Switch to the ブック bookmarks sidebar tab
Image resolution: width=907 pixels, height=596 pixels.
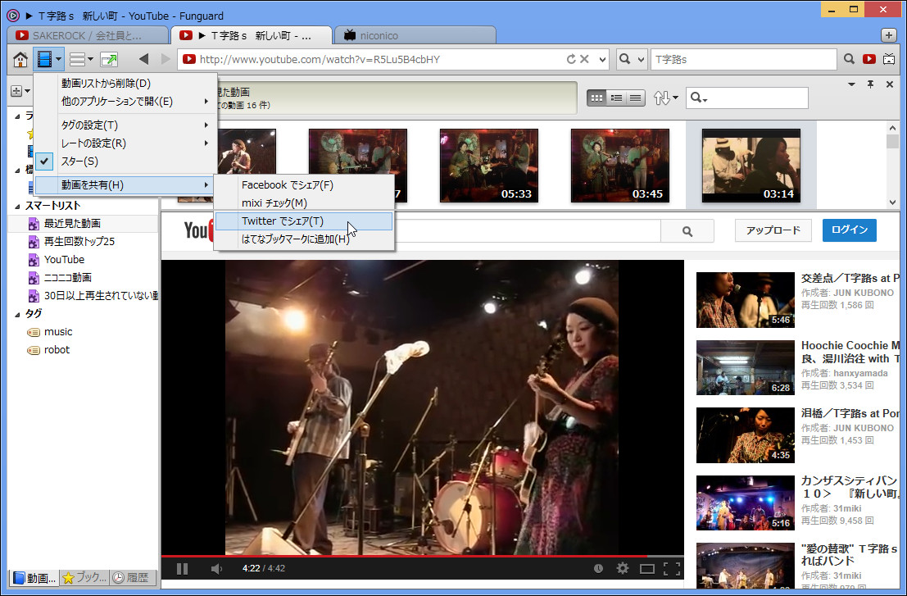coord(84,577)
